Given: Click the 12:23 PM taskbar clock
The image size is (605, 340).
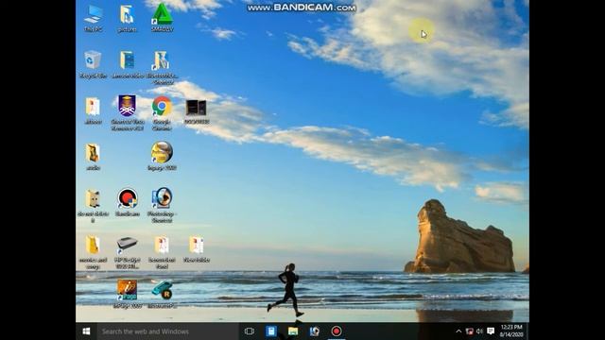Looking at the screenshot, I should (x=511, y=331).
